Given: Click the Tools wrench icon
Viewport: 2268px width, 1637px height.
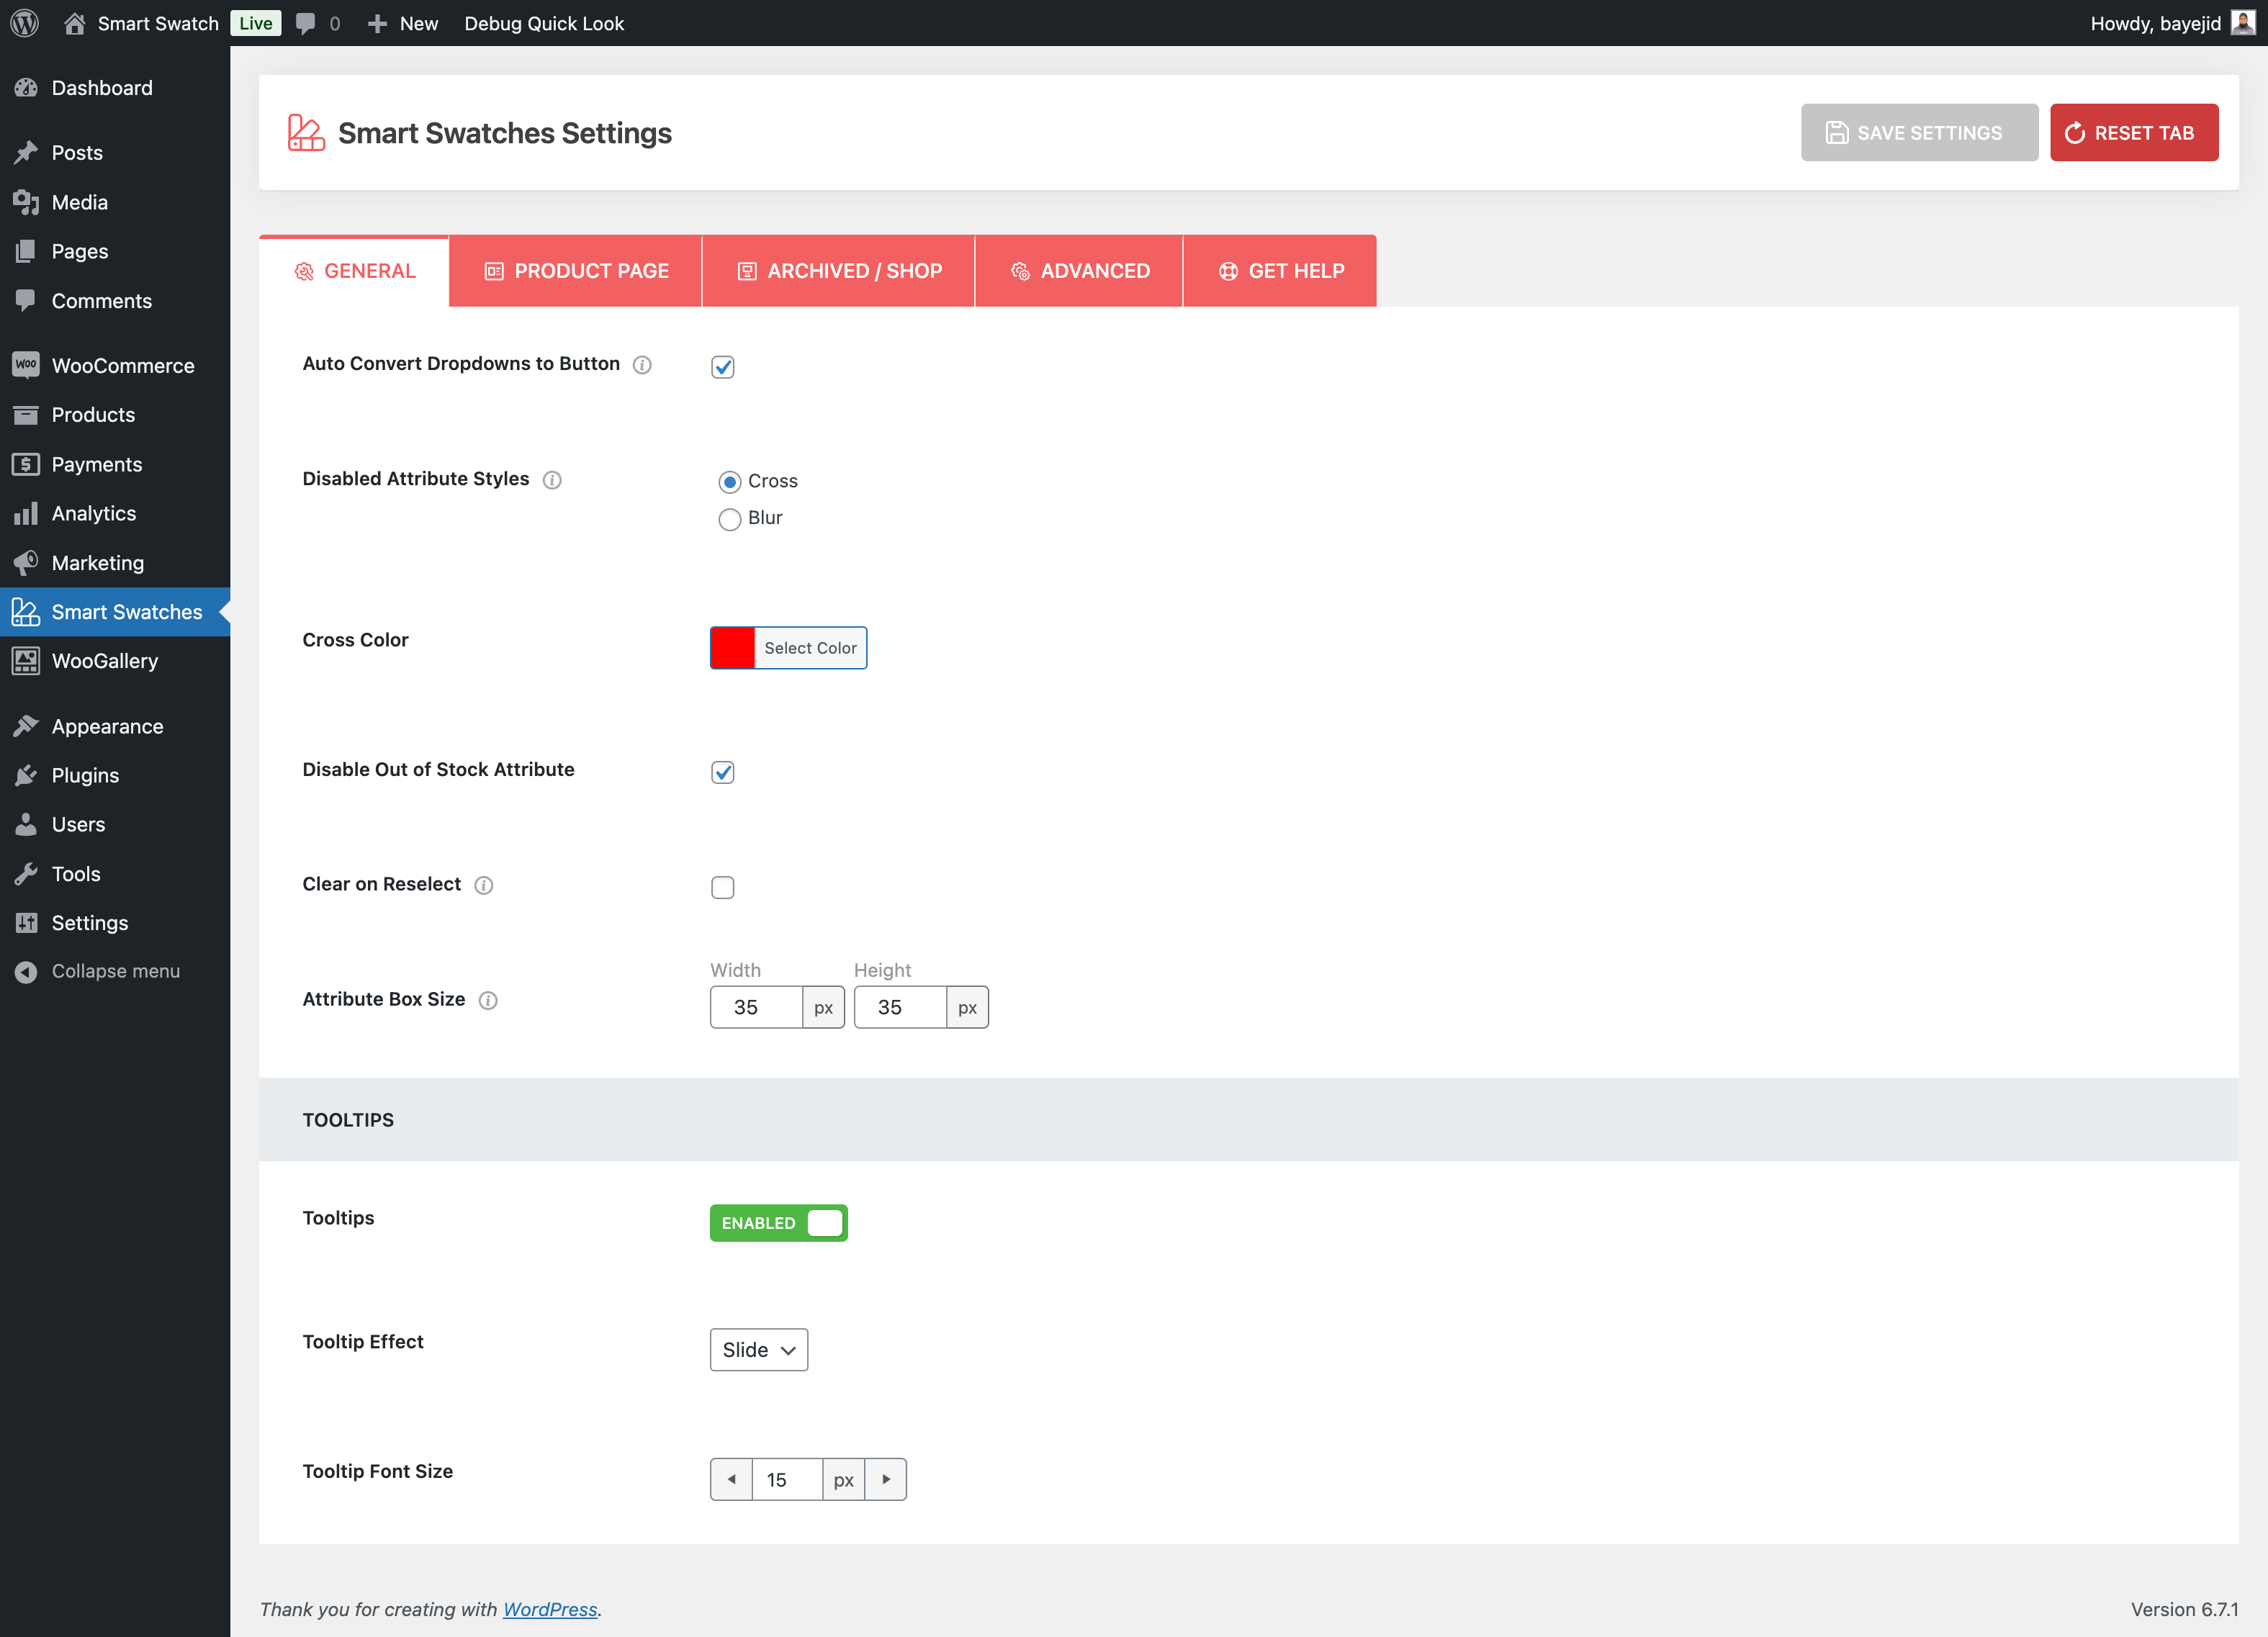Looking at the screenshot, I should point(26,873).
